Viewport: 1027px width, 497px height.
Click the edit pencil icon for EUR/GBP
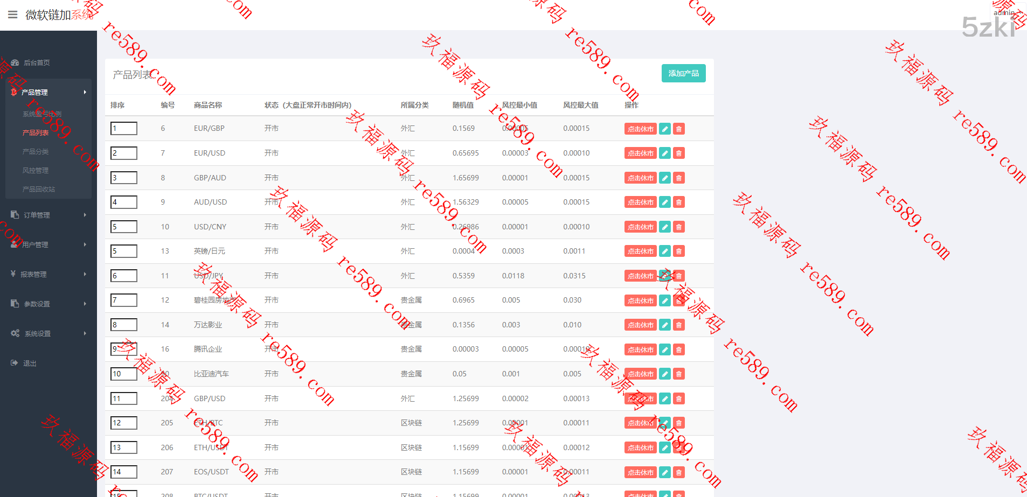coord(665,129)
